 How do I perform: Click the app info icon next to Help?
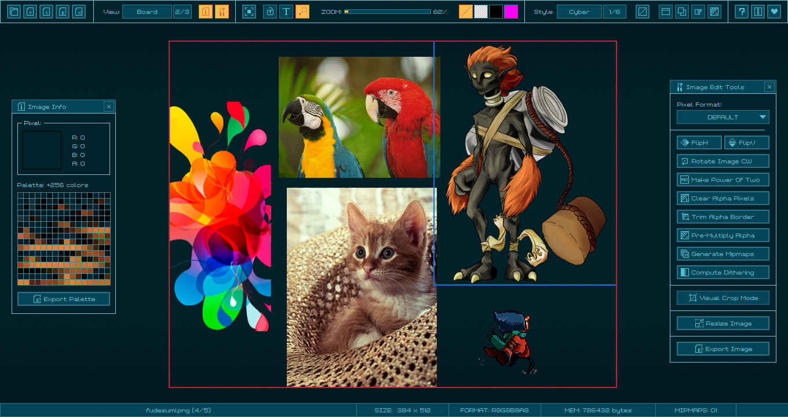coord(758,11)
